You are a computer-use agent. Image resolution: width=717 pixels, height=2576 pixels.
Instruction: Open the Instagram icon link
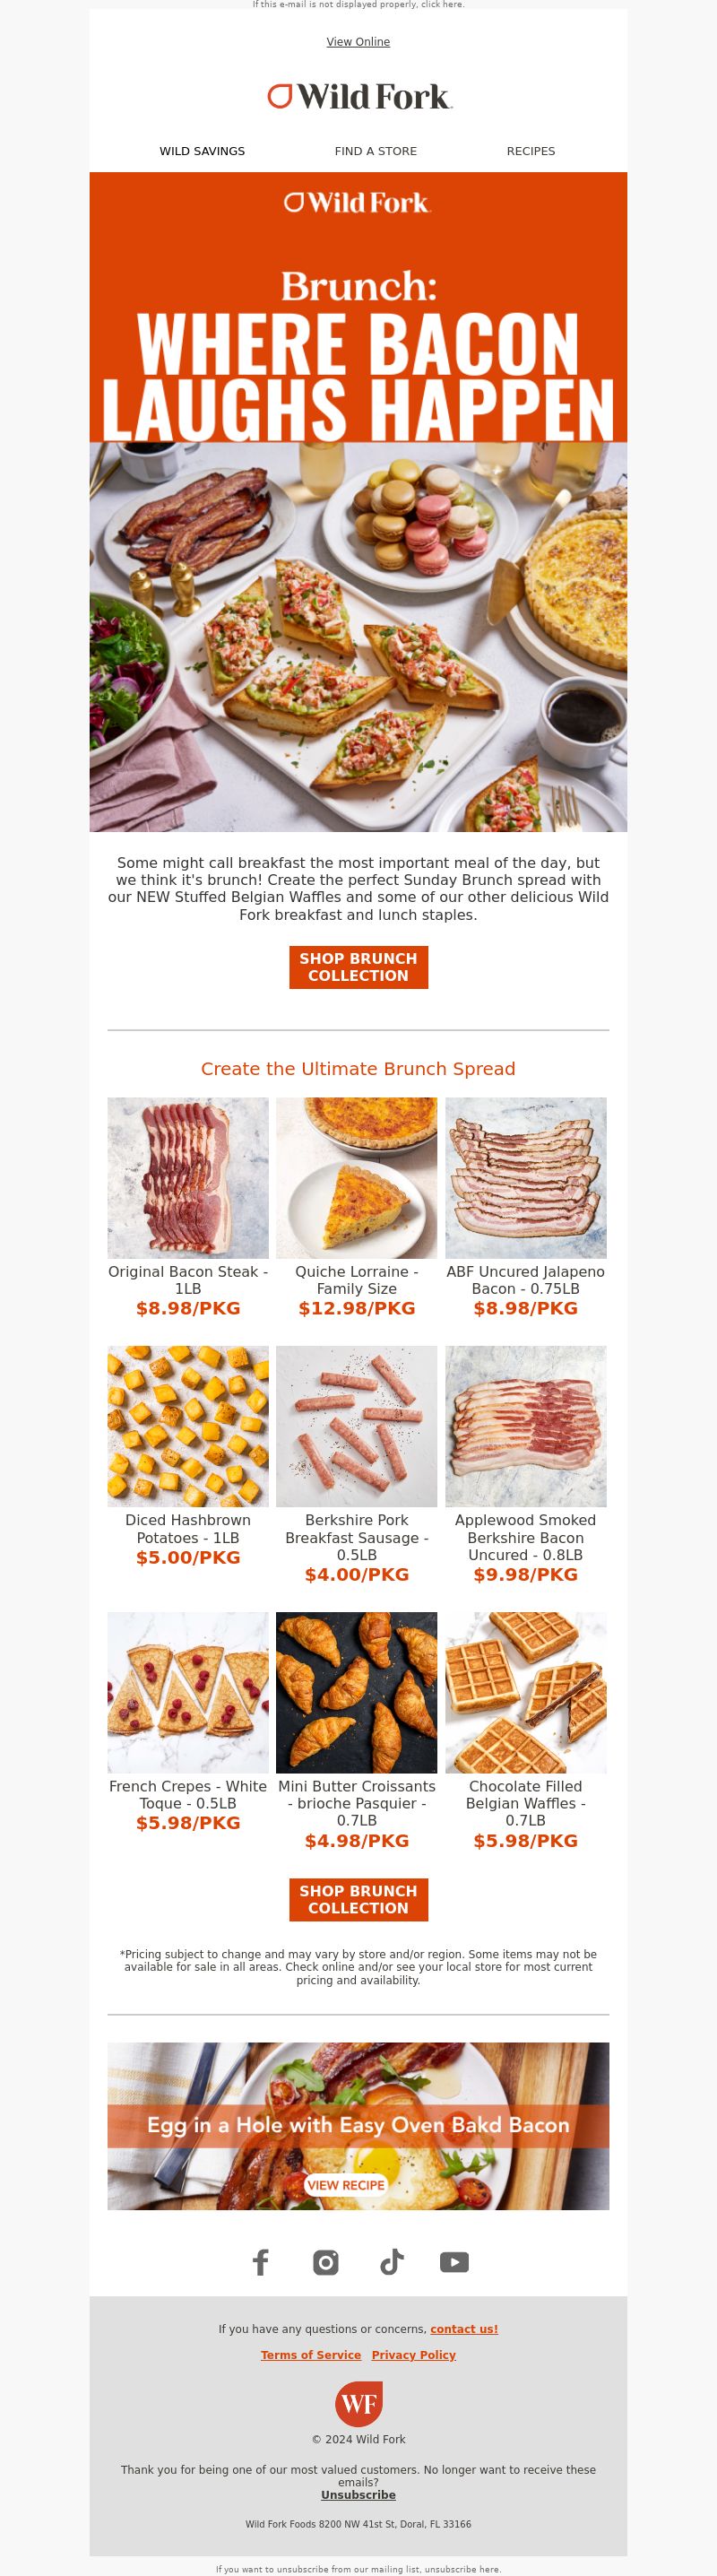pos(326,2261)
